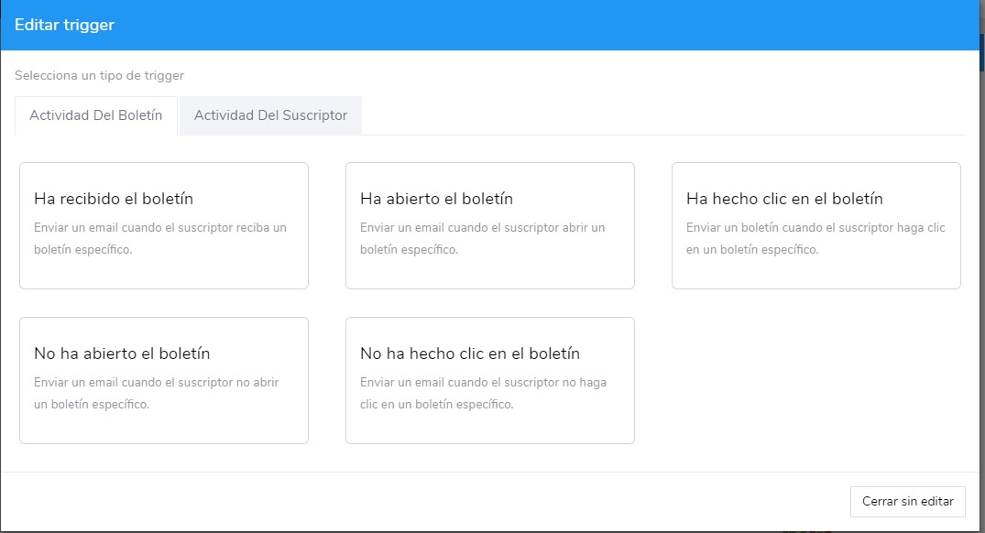
Task: Choose "No ha hecho clic en el boletín" card
Action: [x=490, y=380]
